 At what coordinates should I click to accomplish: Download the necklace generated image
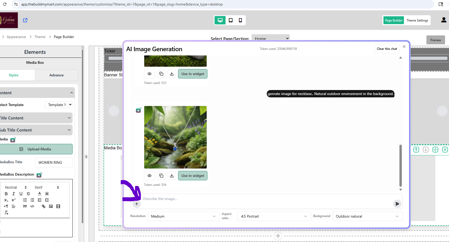[x=172, y=176]
